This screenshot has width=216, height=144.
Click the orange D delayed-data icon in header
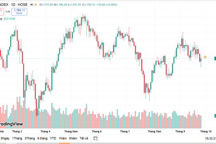[36, 5]
